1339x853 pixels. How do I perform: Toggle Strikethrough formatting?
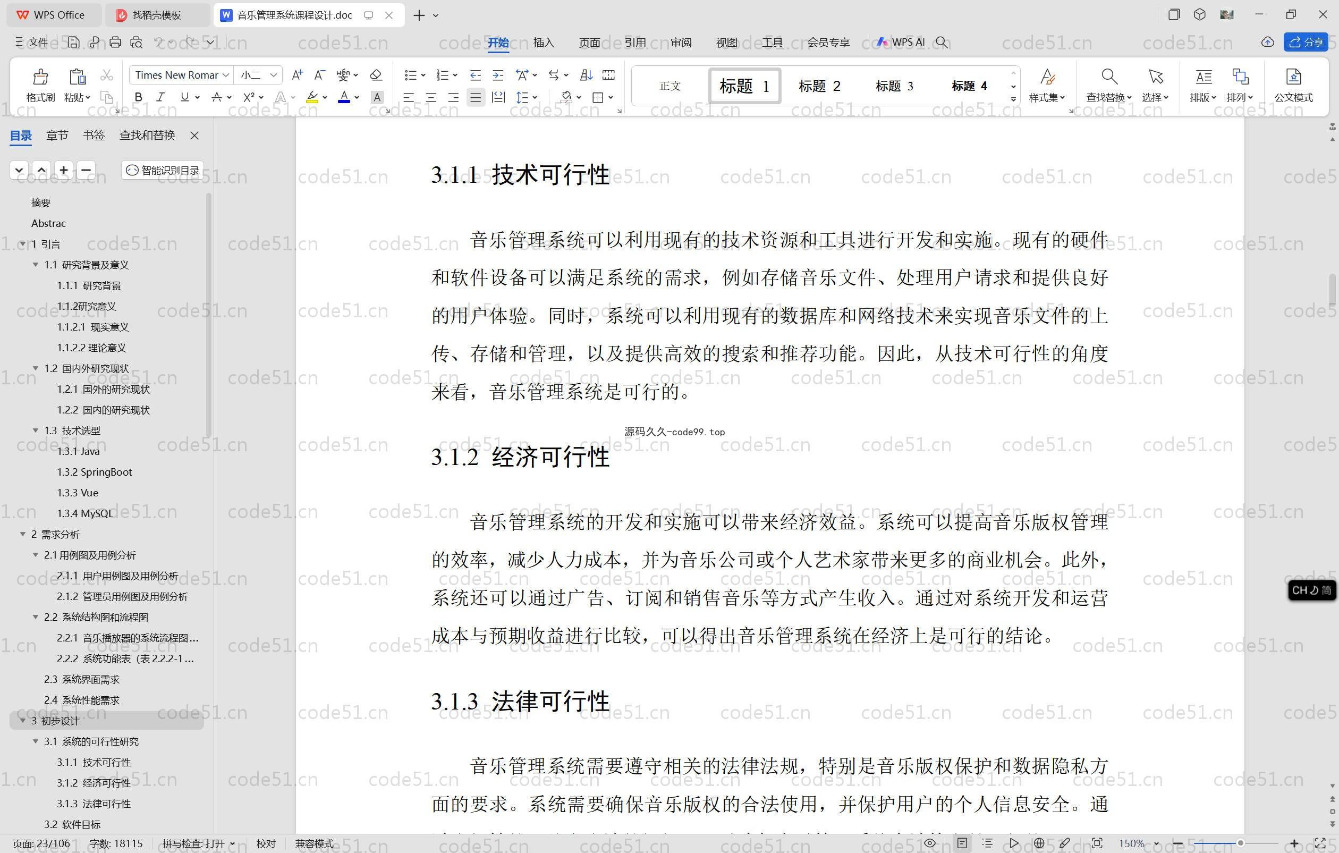point(217,98)
